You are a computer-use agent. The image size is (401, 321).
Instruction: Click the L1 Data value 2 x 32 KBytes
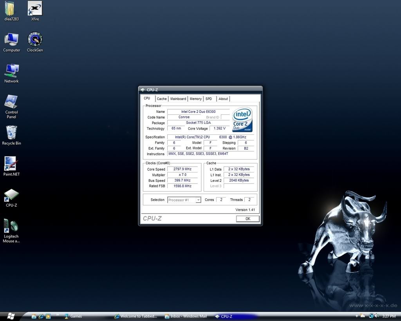pos(239,169)
